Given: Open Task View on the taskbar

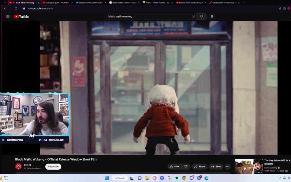Looking at the screenshot, I should (x=132, y=178).
